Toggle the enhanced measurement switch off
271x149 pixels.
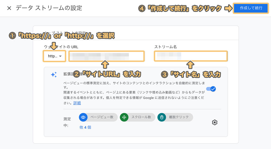[211, 89]
